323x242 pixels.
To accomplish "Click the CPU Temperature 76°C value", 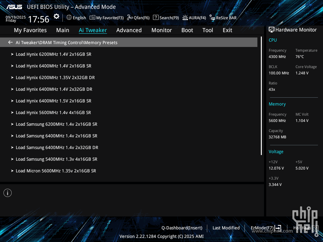I will click(x=300, y=57).
